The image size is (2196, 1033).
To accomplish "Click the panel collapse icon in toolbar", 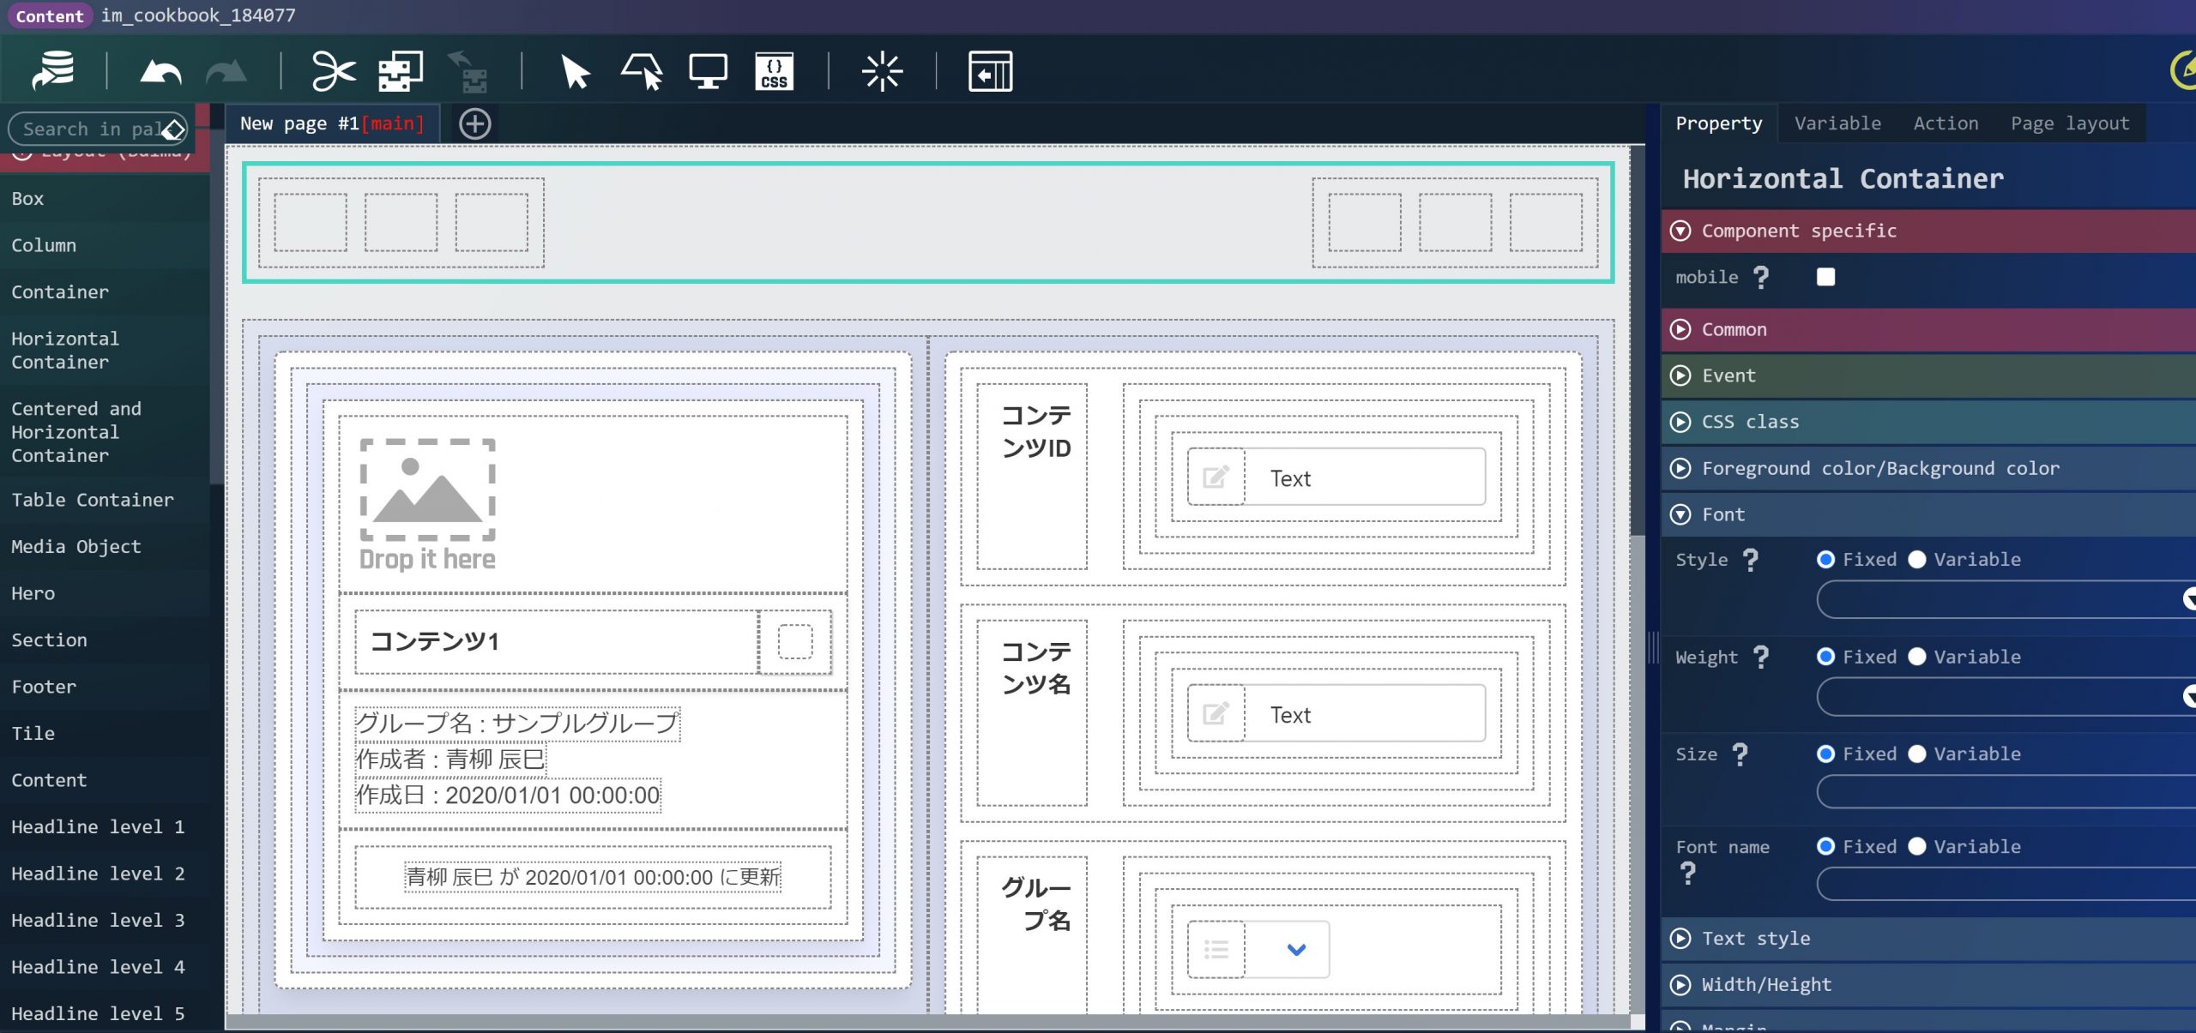I will tap(990, 71).
